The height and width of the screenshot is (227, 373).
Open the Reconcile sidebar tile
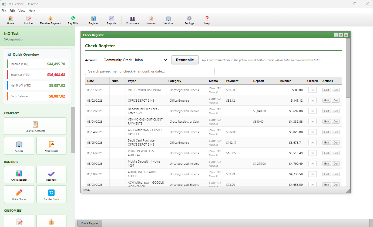tap(51, 175)
